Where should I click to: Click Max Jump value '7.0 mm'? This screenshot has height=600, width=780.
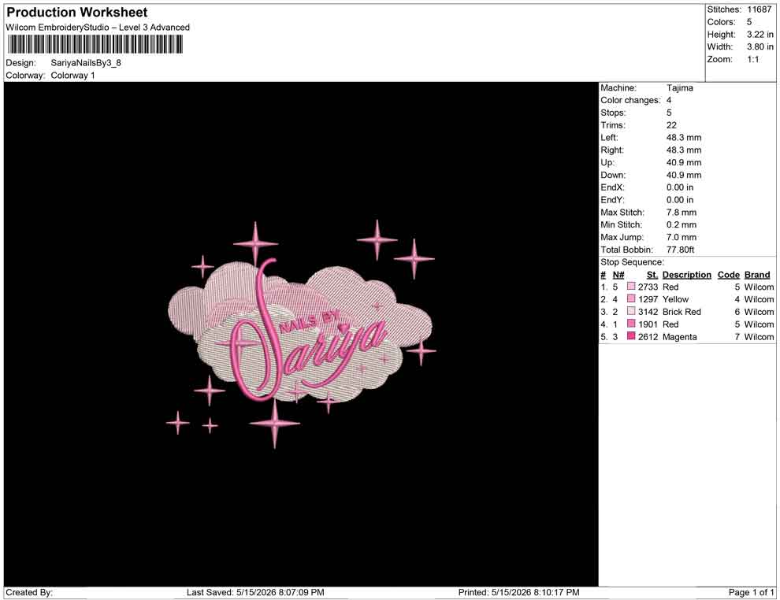pyautogui.click(x=682, y=237)
